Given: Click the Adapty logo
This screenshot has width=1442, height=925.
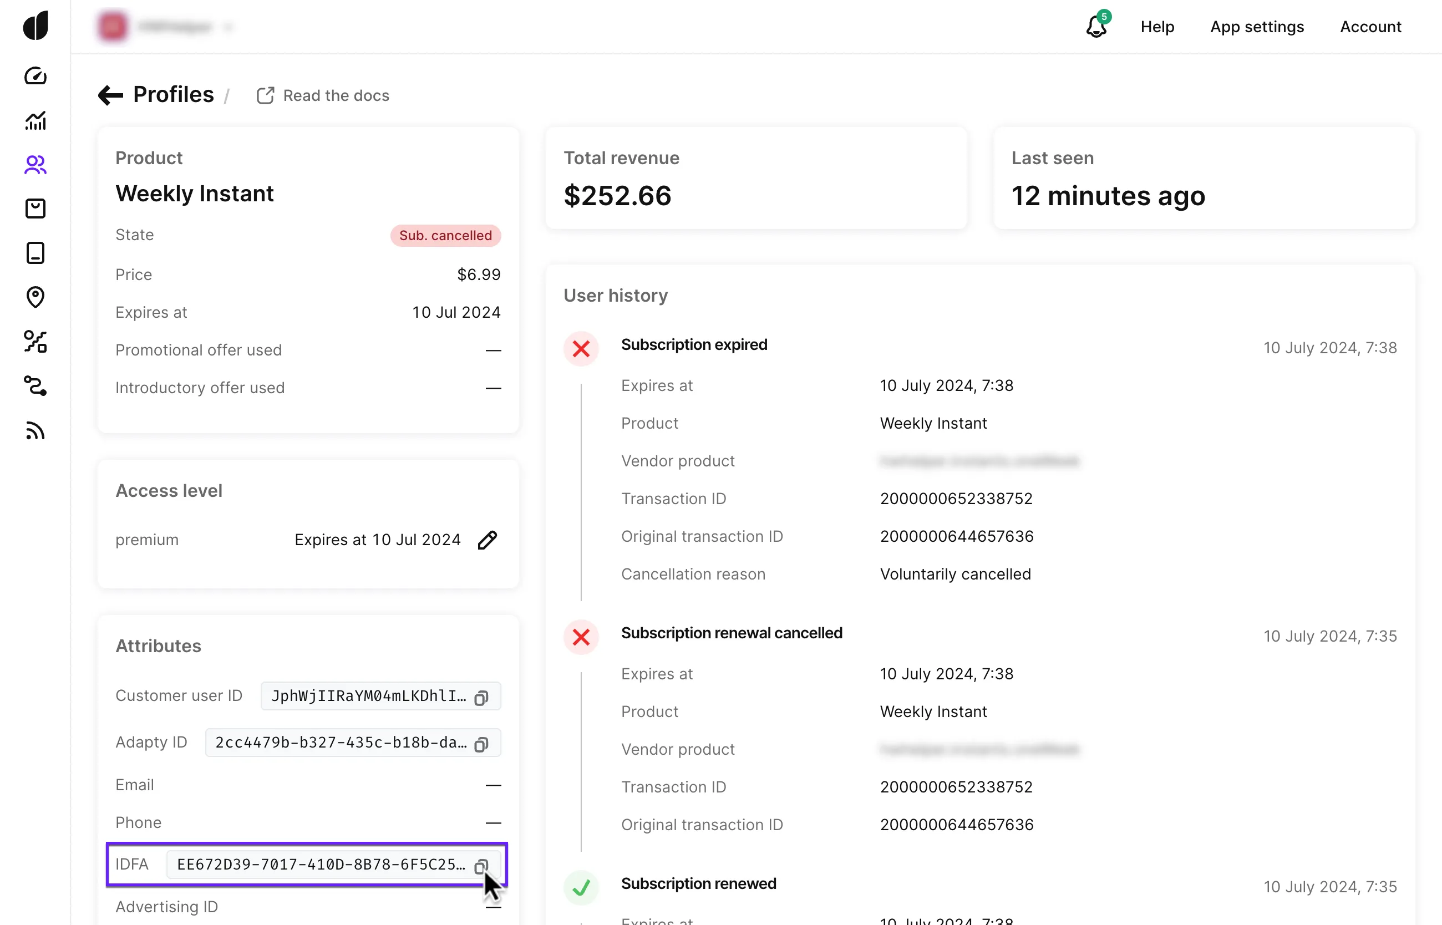Looking at the screenshot, I should click(35, 26).
